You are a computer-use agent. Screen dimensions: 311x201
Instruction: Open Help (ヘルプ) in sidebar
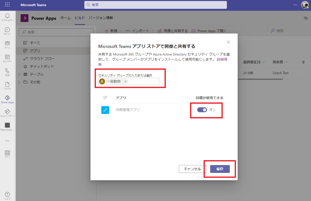[x=7, y=196]
